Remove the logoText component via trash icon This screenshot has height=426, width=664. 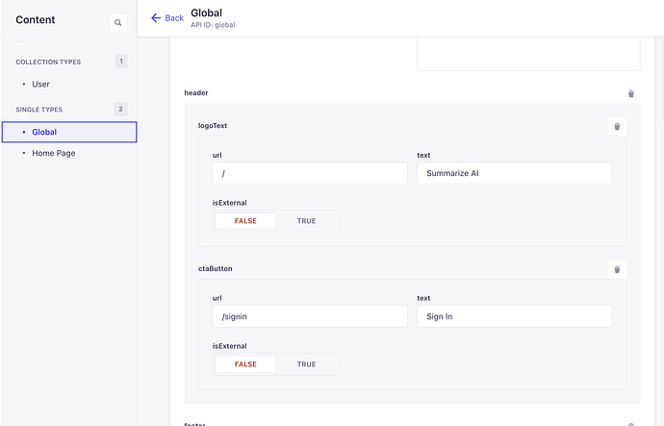(x=617, y=126)
